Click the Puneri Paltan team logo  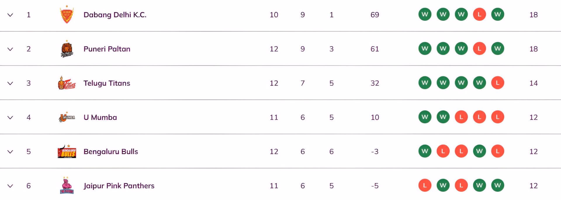pyautogui.click(x=67, y=49)
